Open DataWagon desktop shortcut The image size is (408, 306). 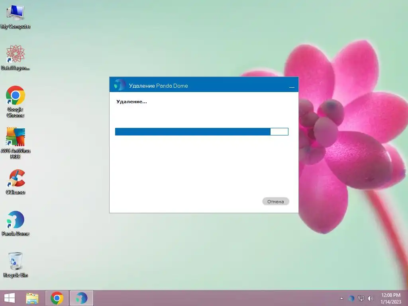16,58
